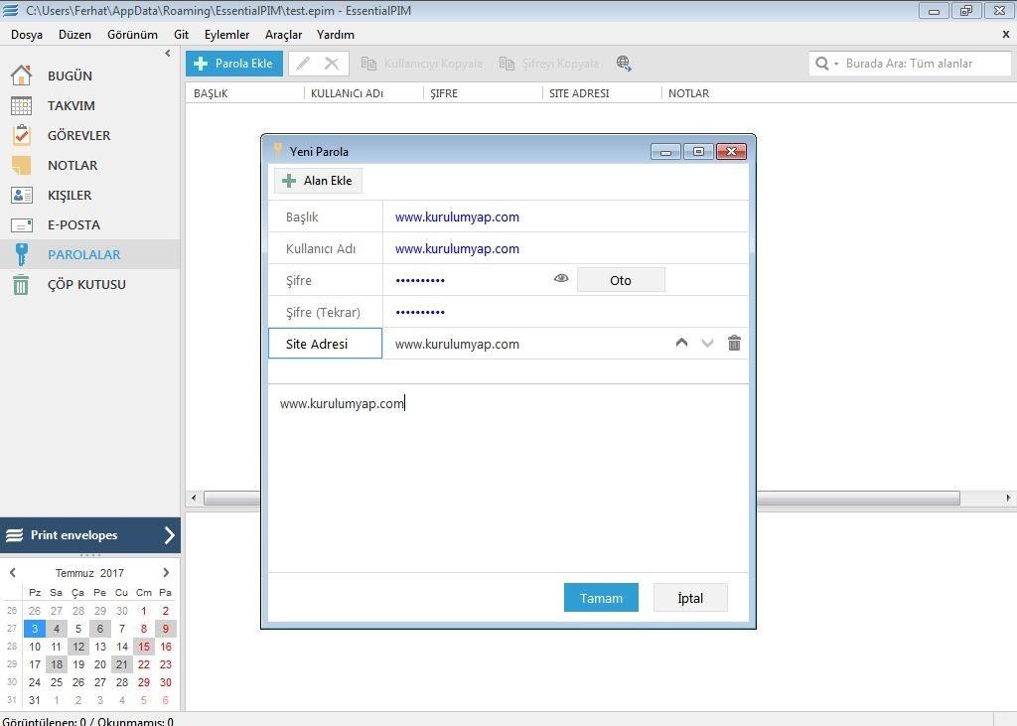Click the Şifre (Tekrar) password field
This screenshot has width=1017, height=726.
click(565, 312)
